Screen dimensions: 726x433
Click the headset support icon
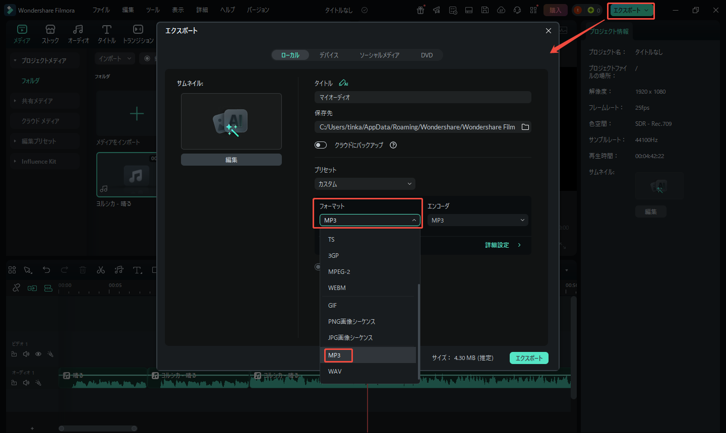tap(517, 10)
